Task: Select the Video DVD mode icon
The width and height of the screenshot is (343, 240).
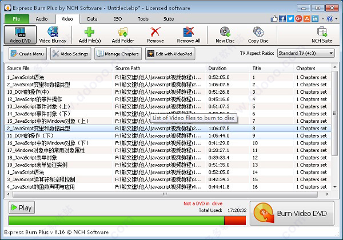Action: (x=20, y=35)
